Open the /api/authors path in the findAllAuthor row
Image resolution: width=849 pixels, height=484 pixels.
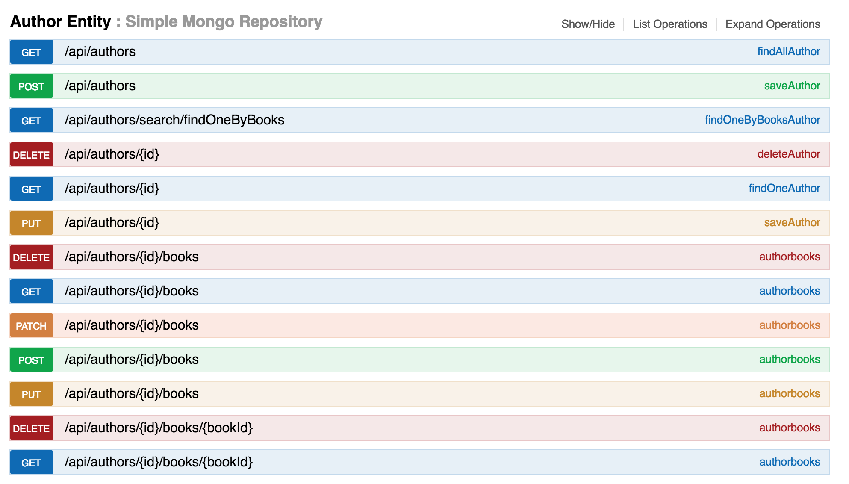click(x=100, y=52)
